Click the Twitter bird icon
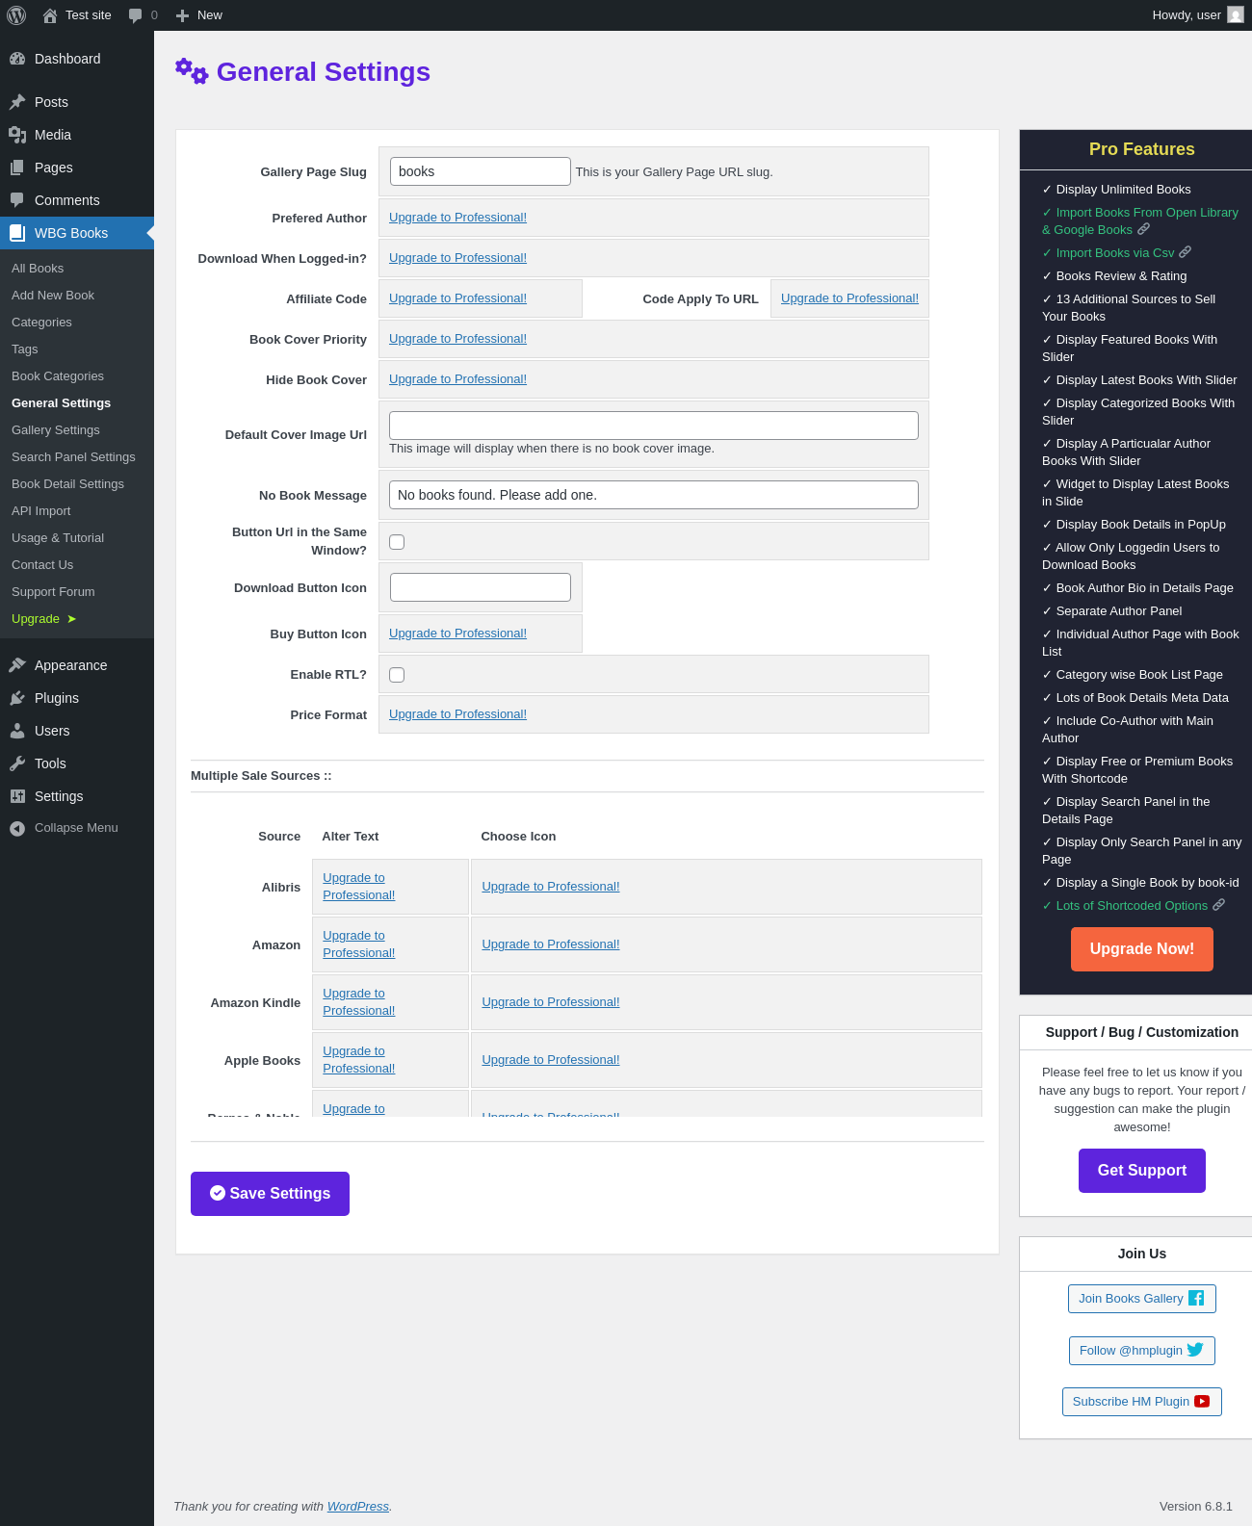1252x1526 pixels. pos(1195,1350)
